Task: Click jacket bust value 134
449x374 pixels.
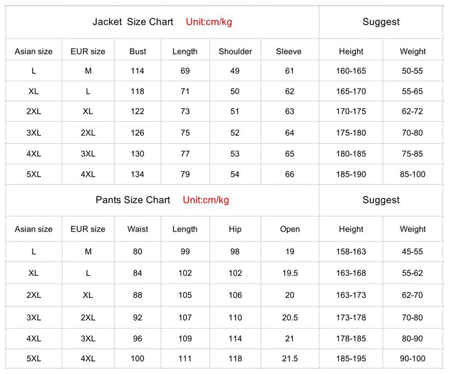Action: pyautogui.click(x=137, y=174)
